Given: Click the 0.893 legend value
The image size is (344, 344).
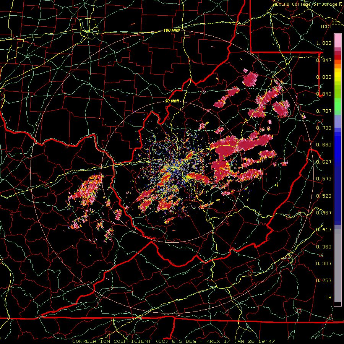Looking at the screenshot, I should (x=324, y=77).
